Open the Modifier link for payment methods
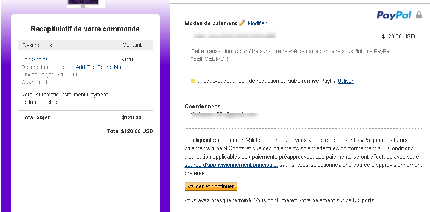The width and height of the screenshot is (430, 212). pos(257,23)
